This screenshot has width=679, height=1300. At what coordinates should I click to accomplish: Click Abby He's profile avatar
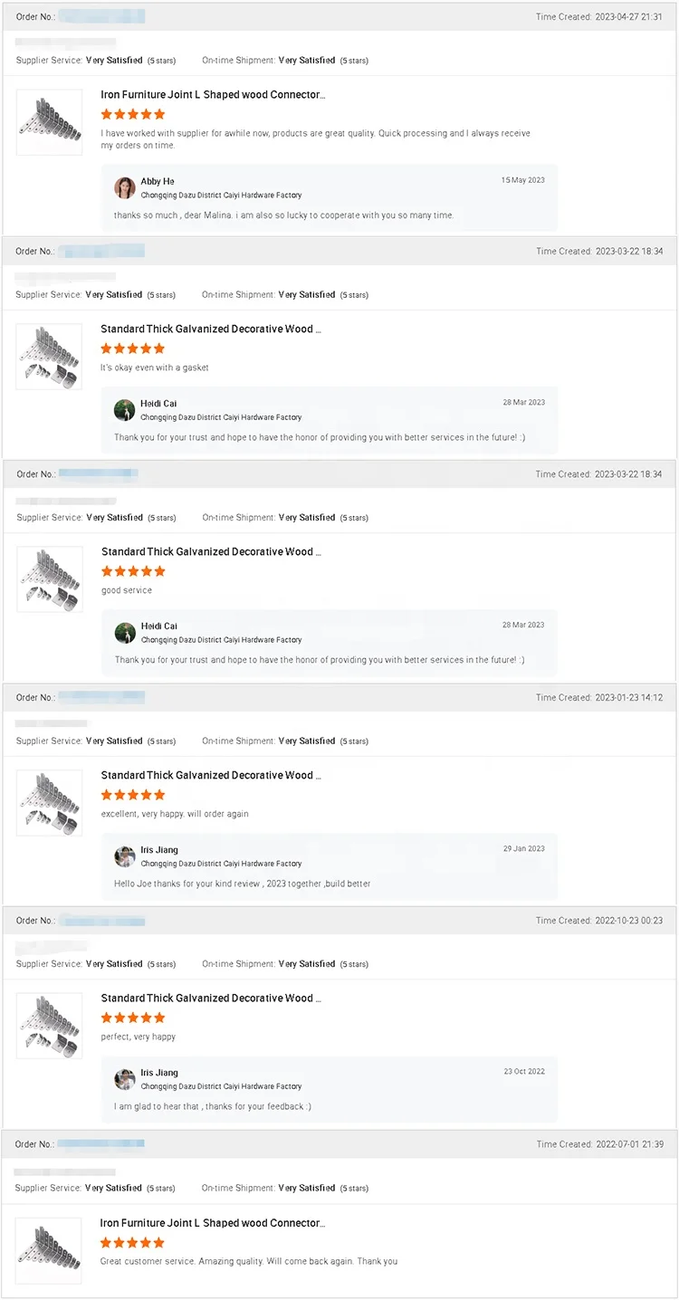tap(125, 187)
